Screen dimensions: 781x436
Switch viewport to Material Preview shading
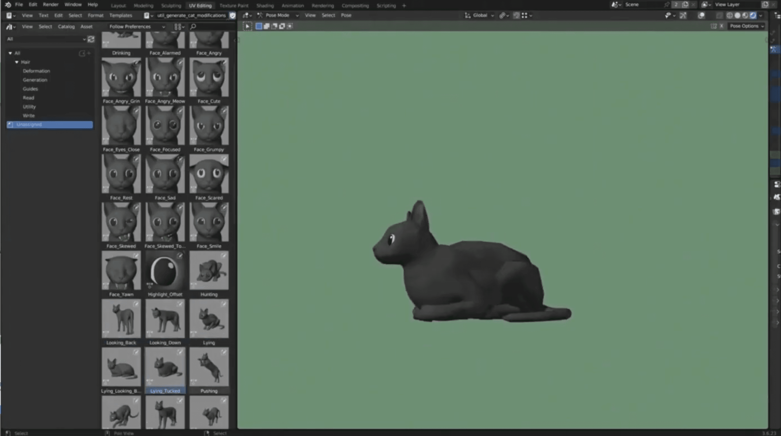[x=745, y=15]
